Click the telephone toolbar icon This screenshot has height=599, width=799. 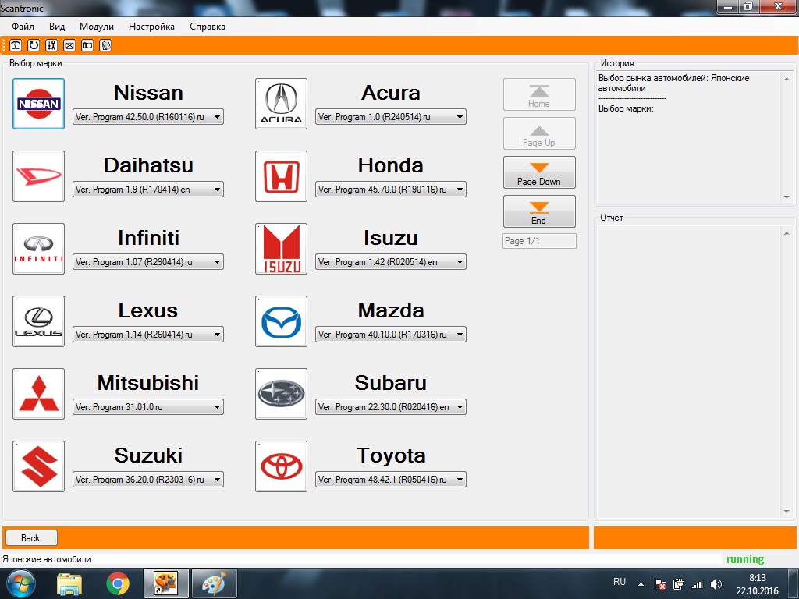point(16,45)
